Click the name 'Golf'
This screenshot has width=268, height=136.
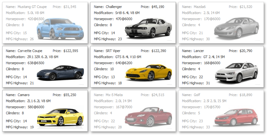pos(197,95)
